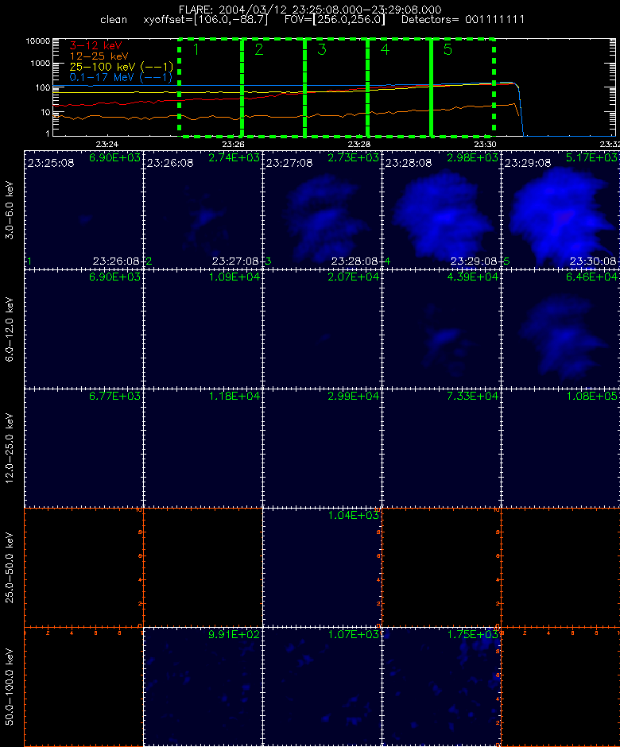This screenshot has height=747, width=620.
Task: Click the 100 y-axis label
Action: 43,87
